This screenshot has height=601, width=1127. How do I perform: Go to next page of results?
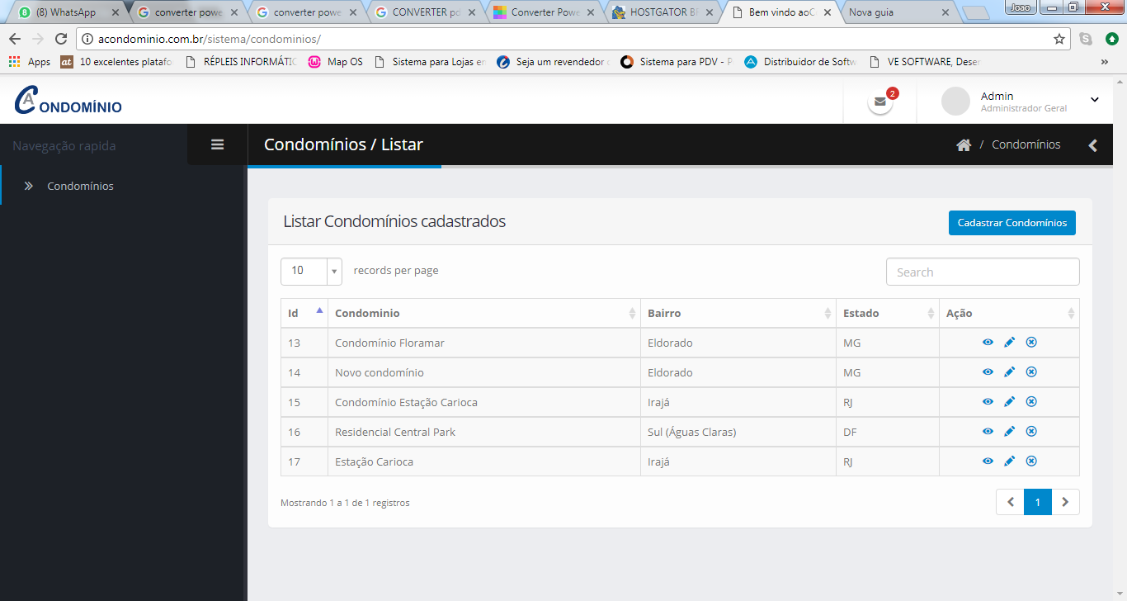tap(1066, 502)
